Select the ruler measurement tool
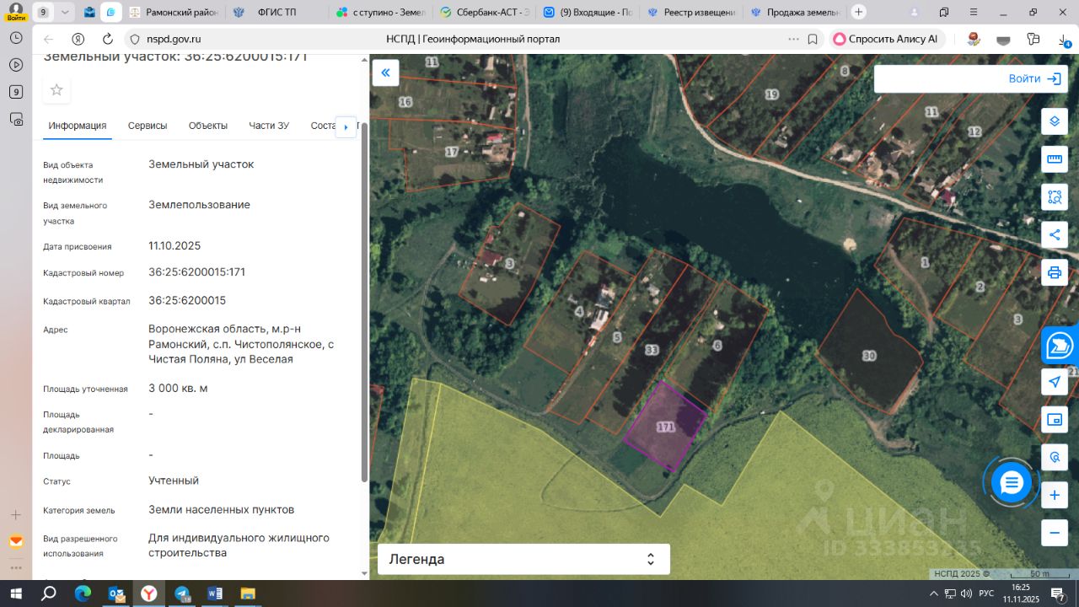 pyautogui.click(x=1054, y=158)
